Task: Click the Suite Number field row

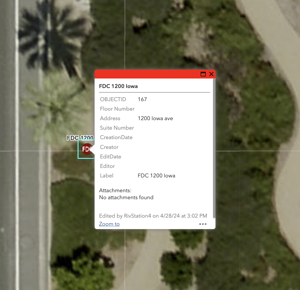Action: click(117, 128)
